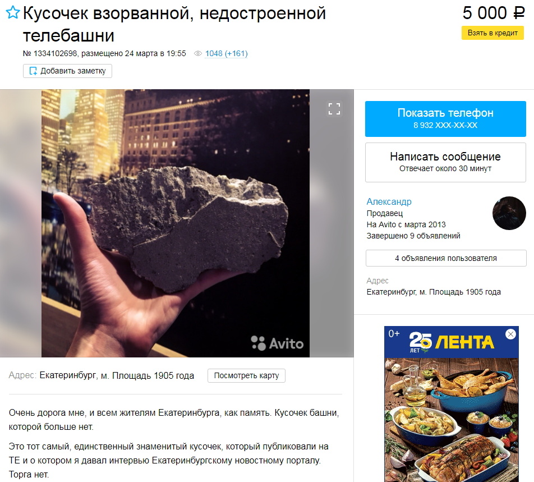Click the Avito watermark logo on photo
Image resolution: width=534 pixels, height=482 pixels.
coord(277,343)
